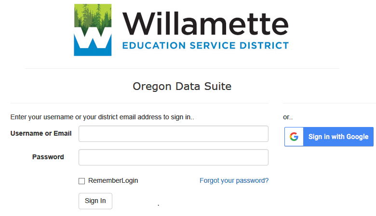376x216 pixels.
Task: Open the Forgot your password link
Action: coord(234,181)
